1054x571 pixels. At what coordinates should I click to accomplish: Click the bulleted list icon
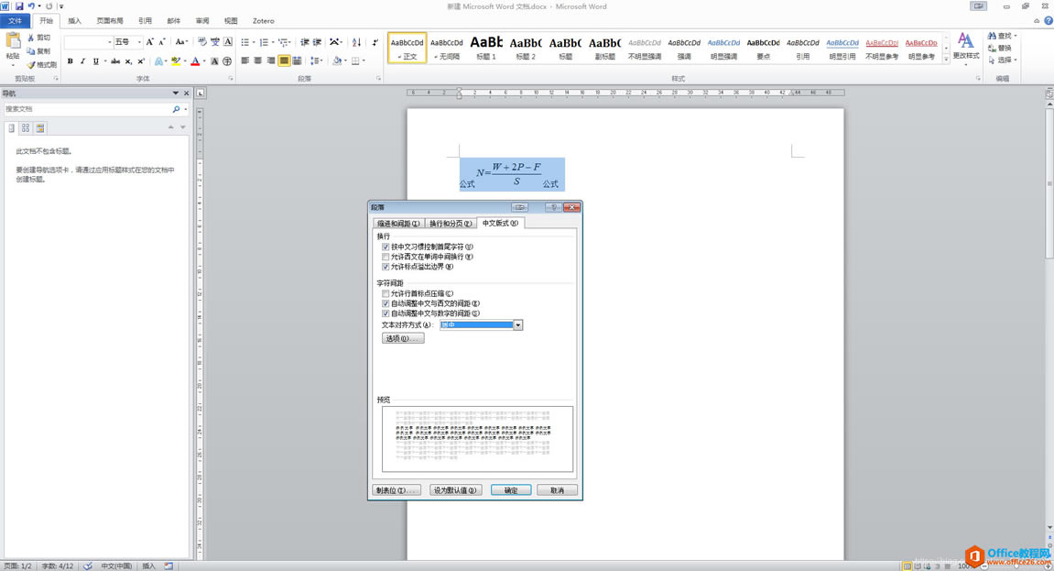(245, 42)
